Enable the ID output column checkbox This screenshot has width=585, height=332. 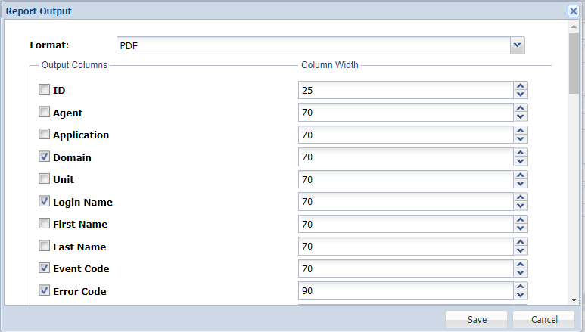pos(44,90)
